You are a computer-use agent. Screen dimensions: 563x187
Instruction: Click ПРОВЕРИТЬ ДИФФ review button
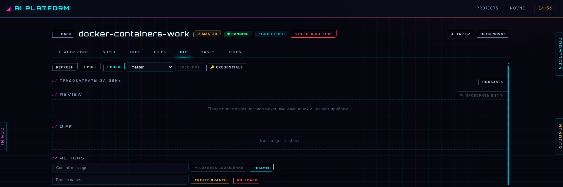point(481,95)
